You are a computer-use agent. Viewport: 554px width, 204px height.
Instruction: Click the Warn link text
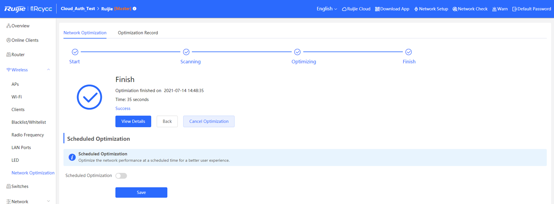point(503,9)
